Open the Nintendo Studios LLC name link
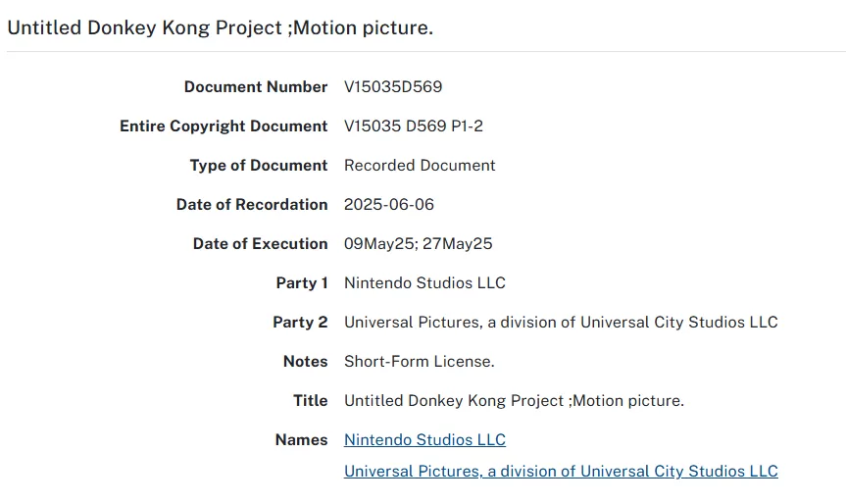 point(424,440)
